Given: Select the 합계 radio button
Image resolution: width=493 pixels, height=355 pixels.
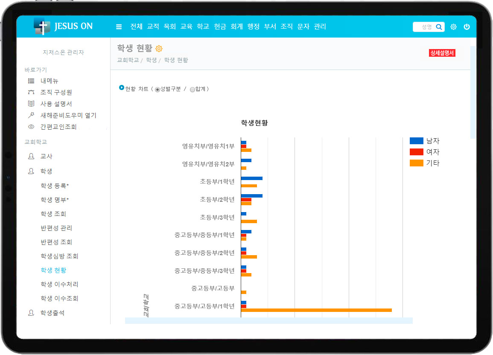Looking at the screenshot, I should [x=193, y=90].
